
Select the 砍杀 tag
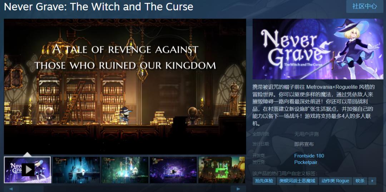[x=360, y=181]
